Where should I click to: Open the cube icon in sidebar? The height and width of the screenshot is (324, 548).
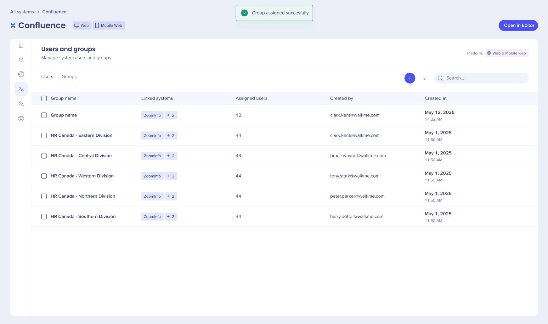coord(21,60)
